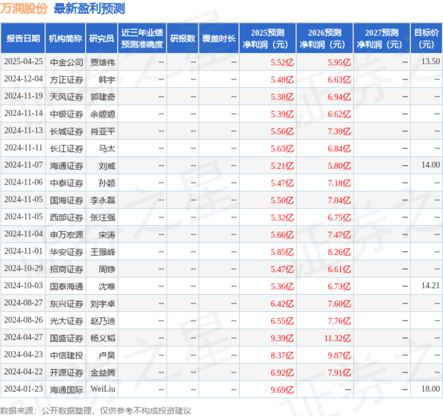Select the 研究员 column header
The width and height of the screenshot is (443, 416).
point(102,38)
